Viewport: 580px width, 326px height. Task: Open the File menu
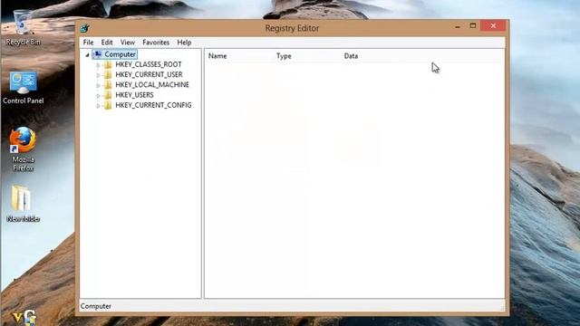89,43
